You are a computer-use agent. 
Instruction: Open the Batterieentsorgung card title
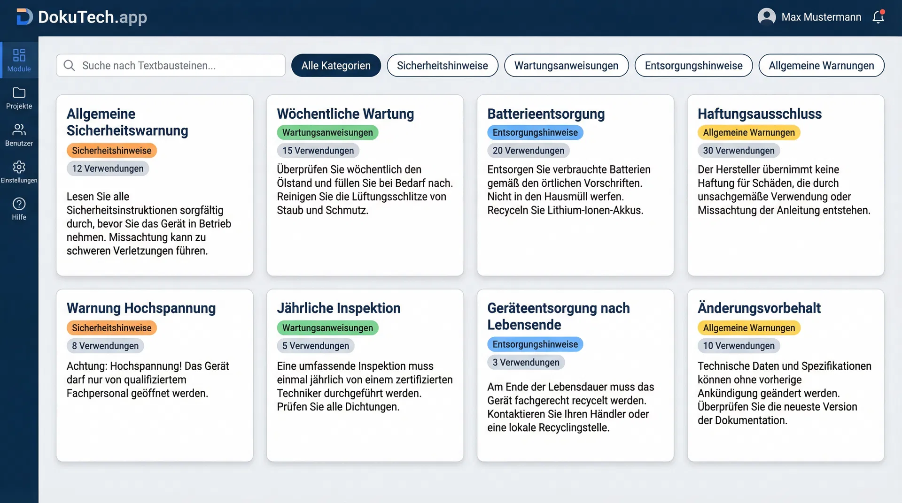(546, 114)
